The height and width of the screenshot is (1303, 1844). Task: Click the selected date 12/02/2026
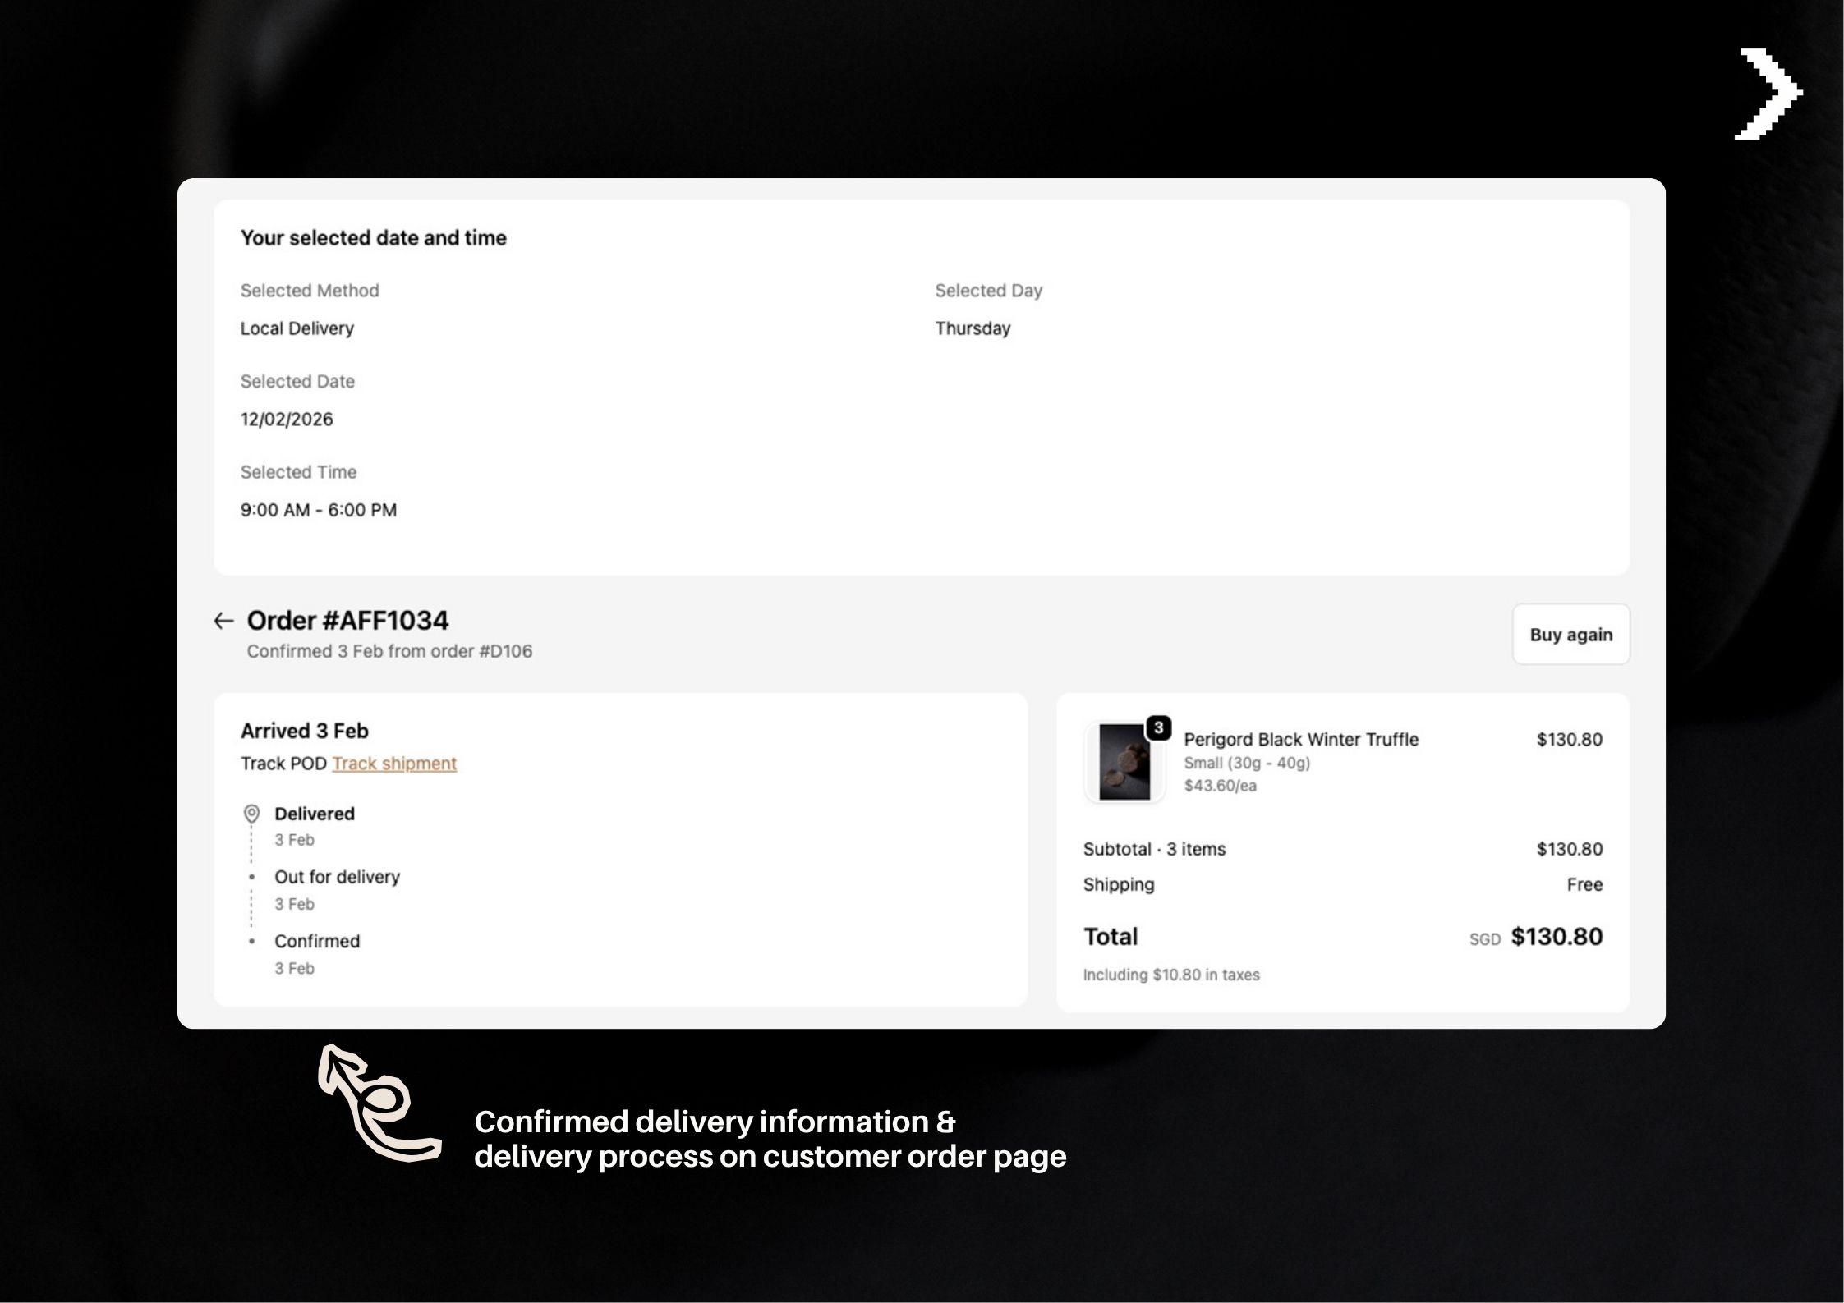tap(287, 420)
